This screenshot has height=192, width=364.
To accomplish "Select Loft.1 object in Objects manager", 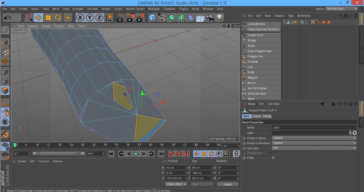I will (295, 22).
